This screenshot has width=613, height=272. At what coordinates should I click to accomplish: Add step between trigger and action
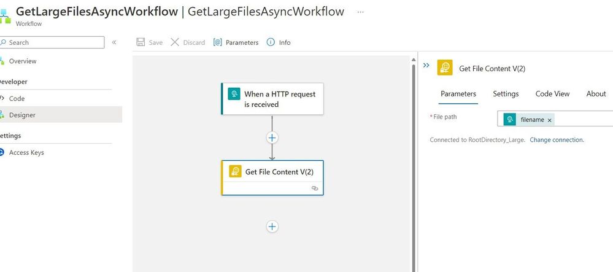272,138
